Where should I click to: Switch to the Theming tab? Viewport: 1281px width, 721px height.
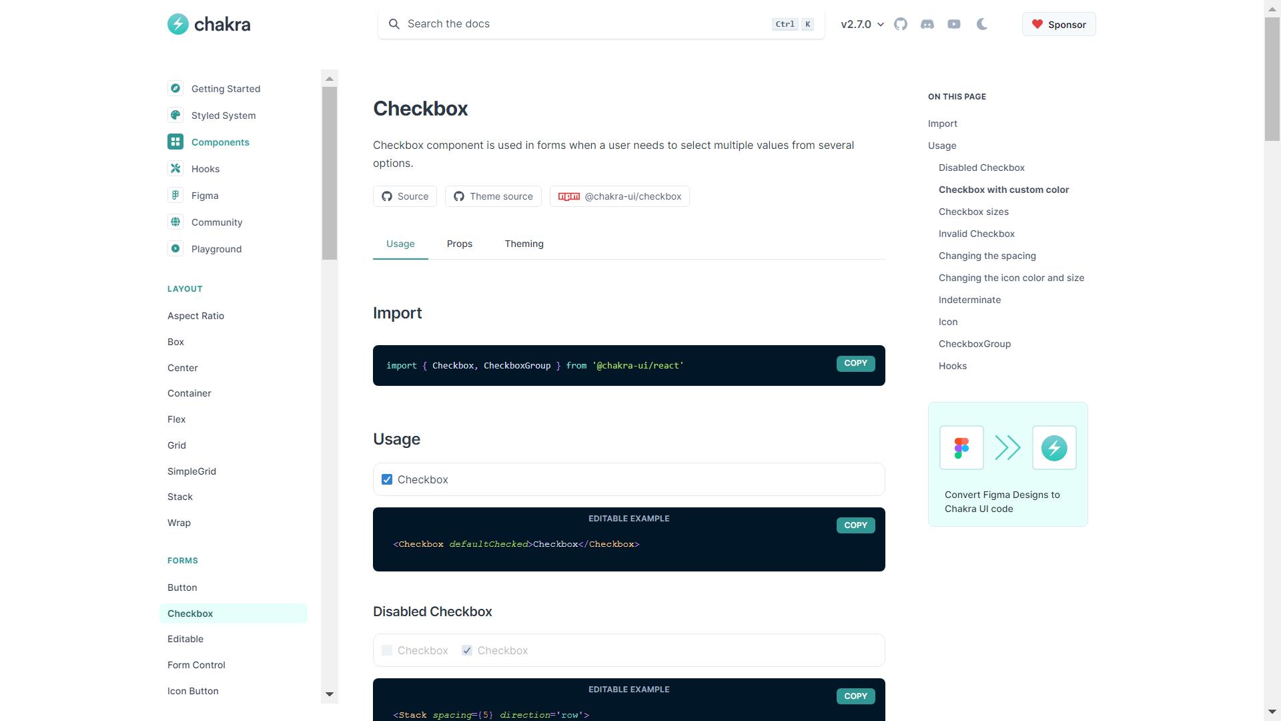(524, 243)
